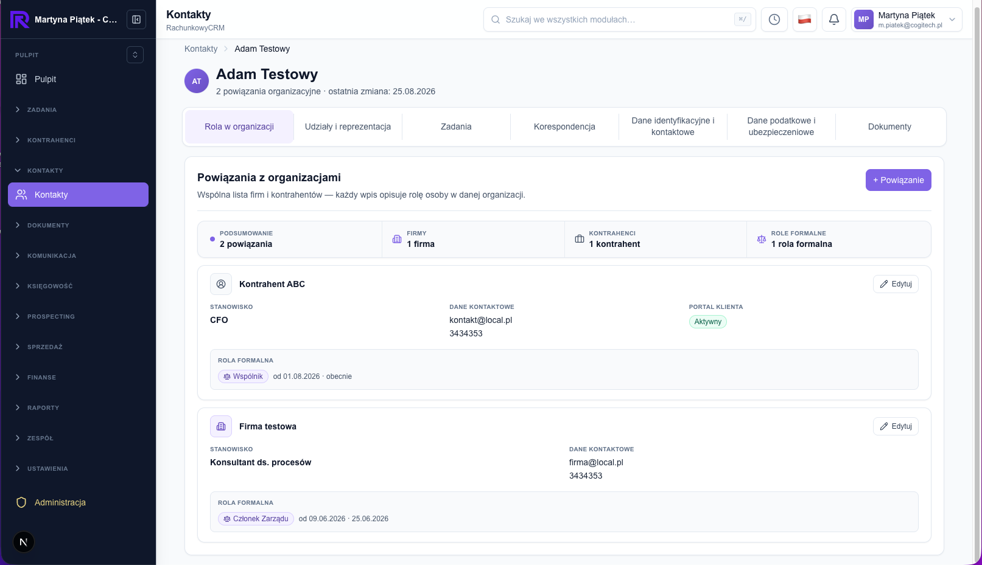
Task: Switch language via Polish flag icon
Action: [x=805, y=19]
